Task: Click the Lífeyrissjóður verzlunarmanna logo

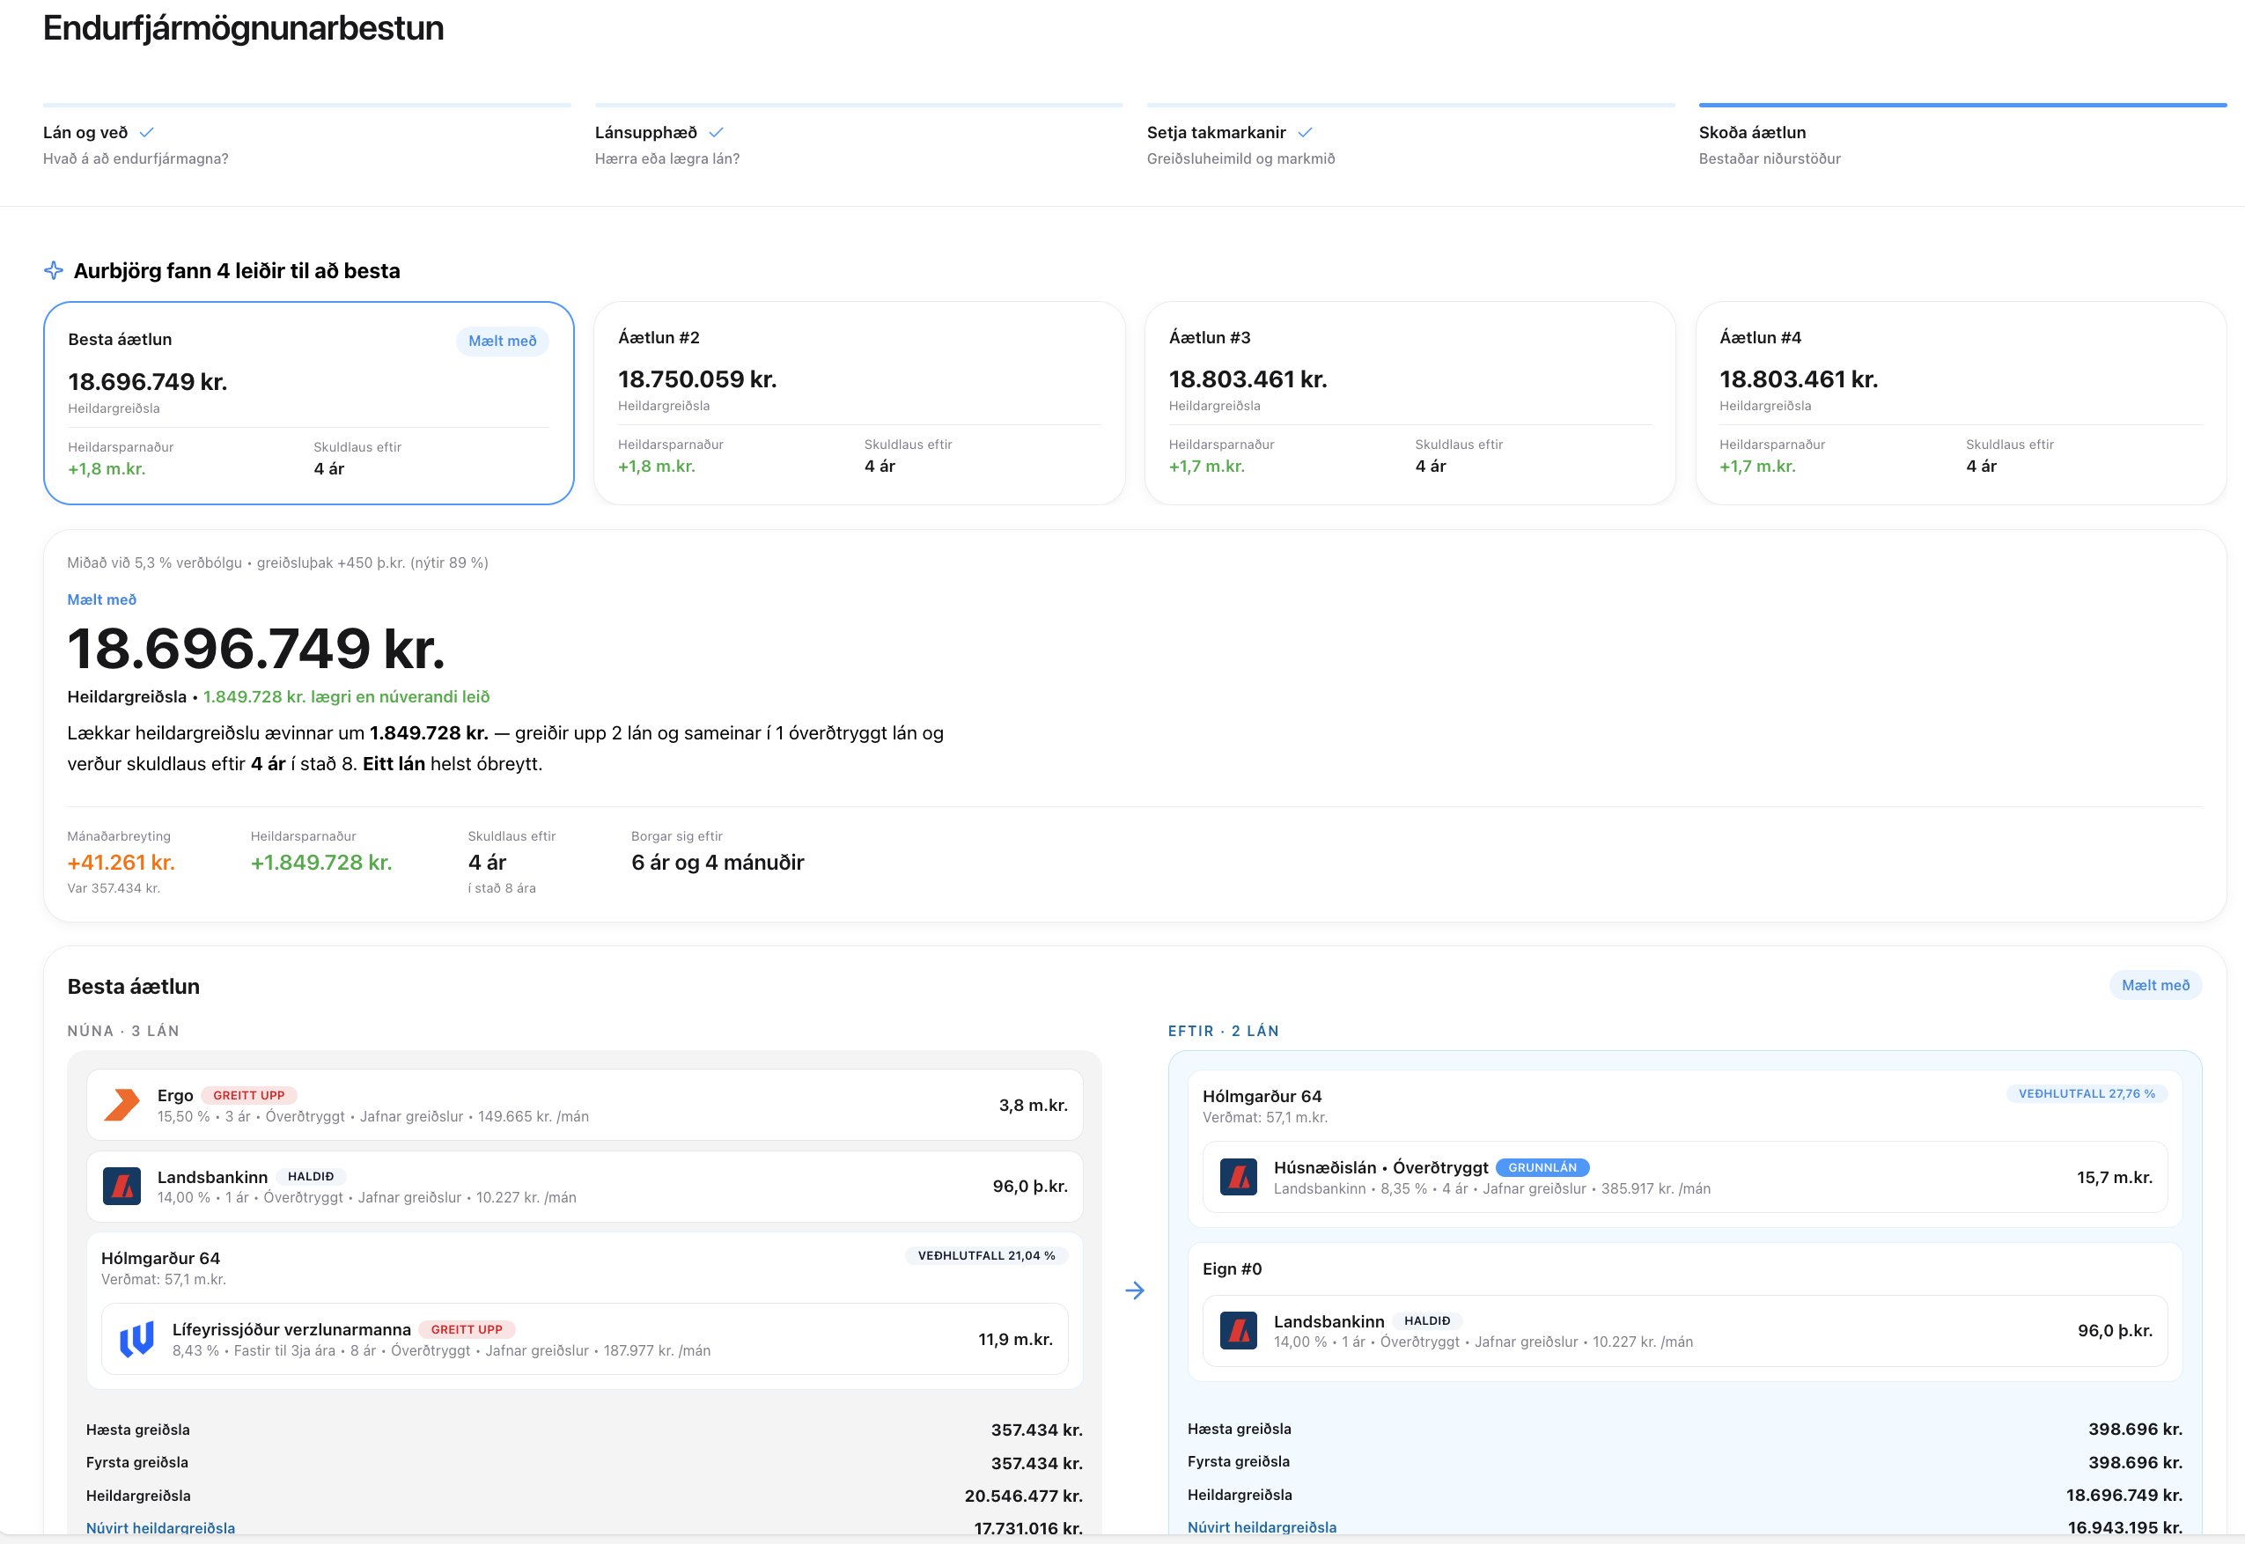Action: pos(136,1339)
